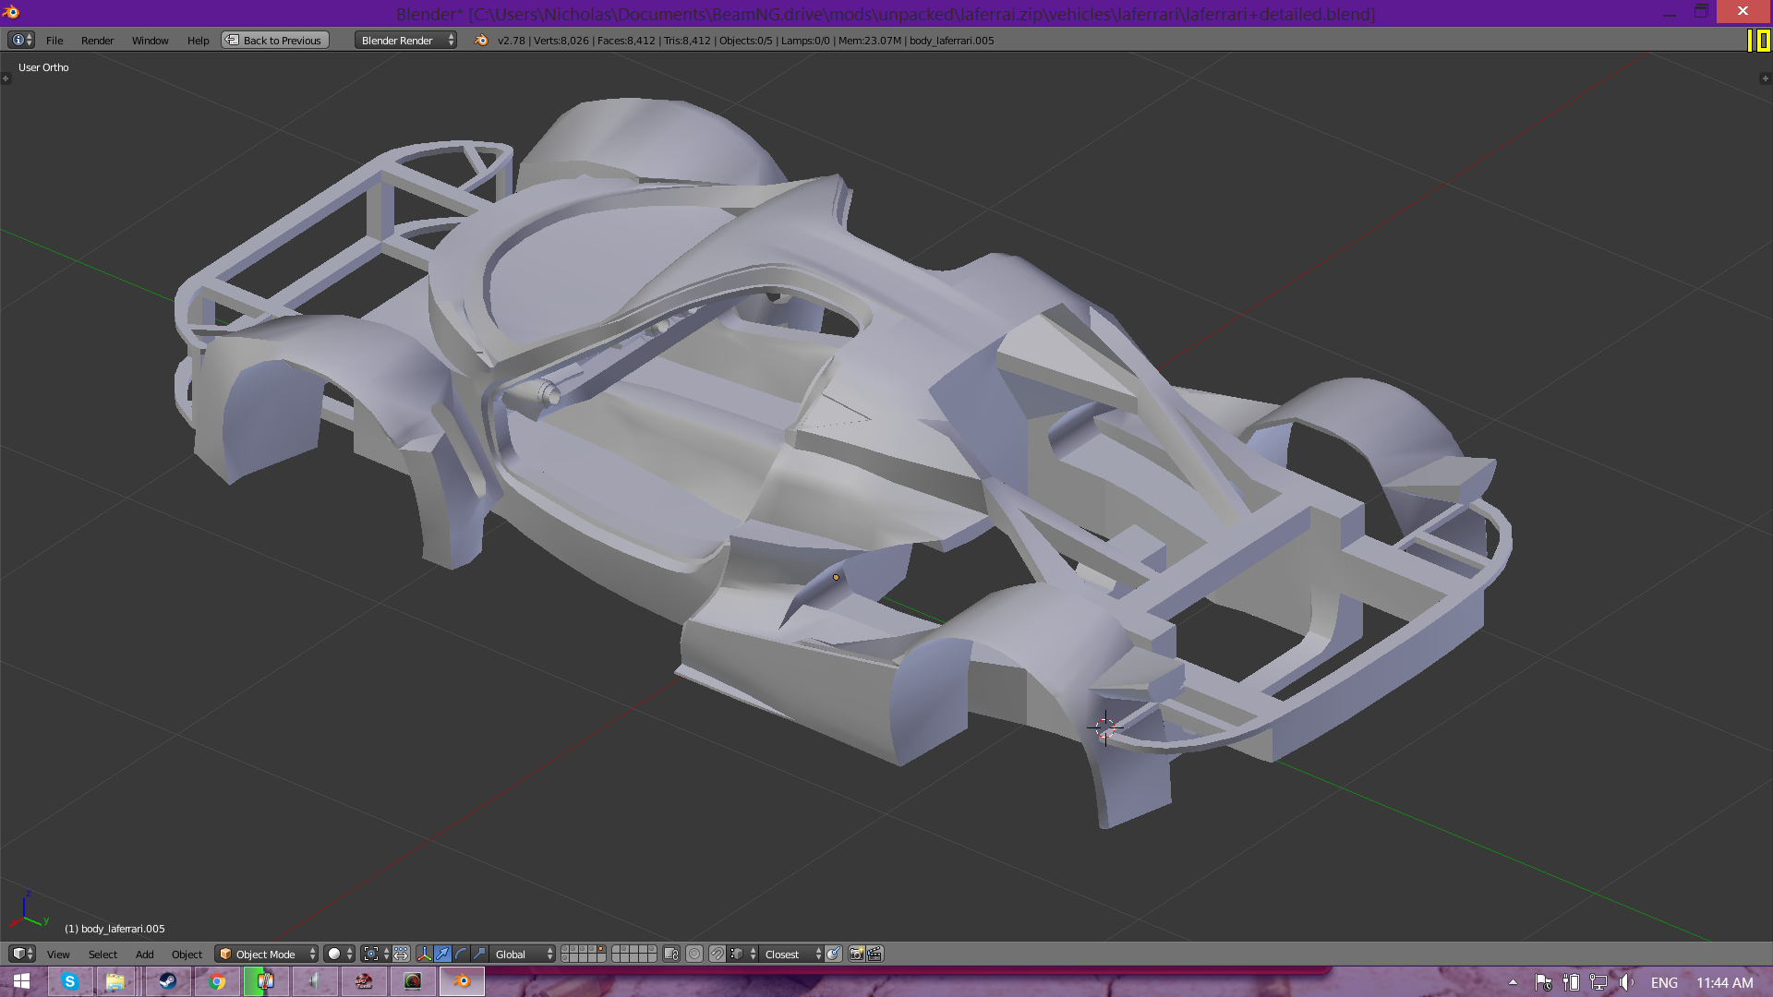Click the Lamps:0/0 statistic in header

point(805,41)
